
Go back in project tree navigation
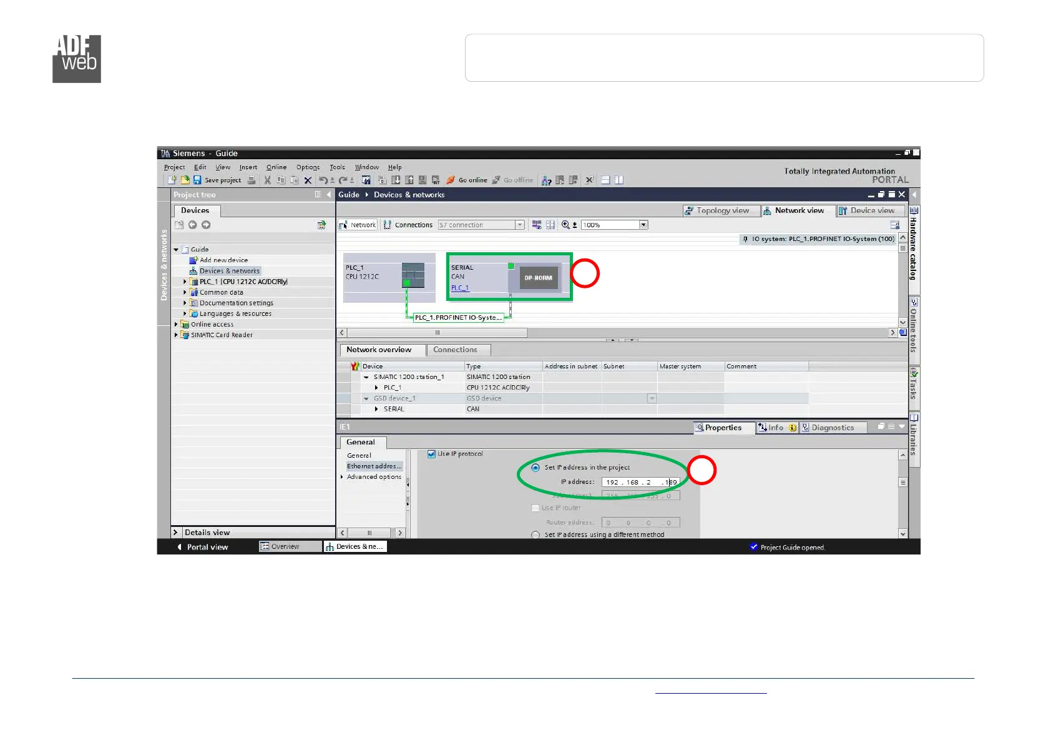pyautogui.click(x=193, y=225)
